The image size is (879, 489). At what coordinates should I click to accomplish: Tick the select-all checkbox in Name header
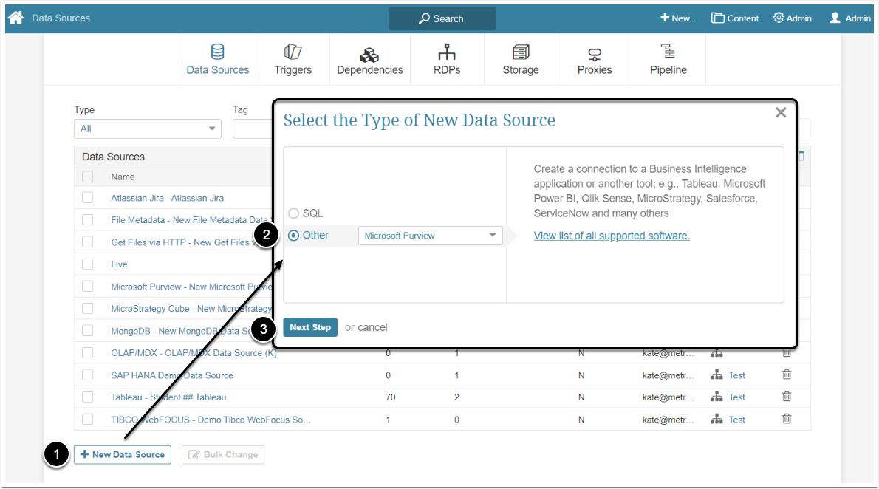click(x=88, y=177)
